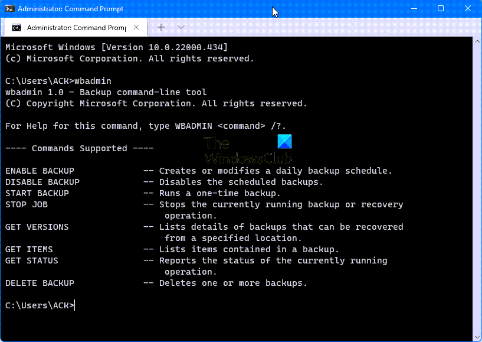Open tab switcher with the chevron button

point(181,27)
